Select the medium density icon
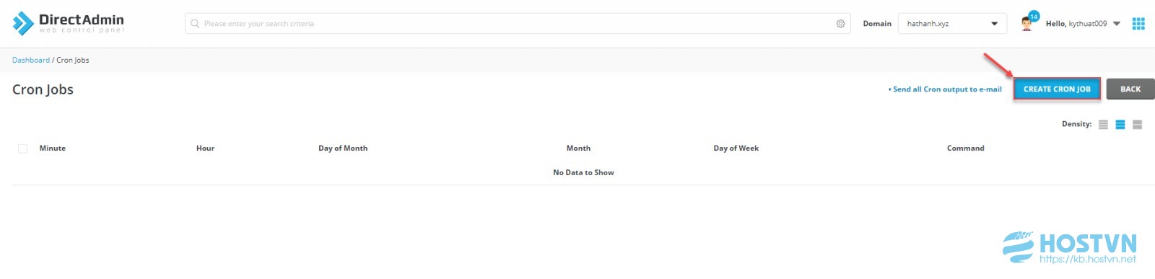Image resolution: width=1155 pixels, height=279 pixels. point(1120,125)
